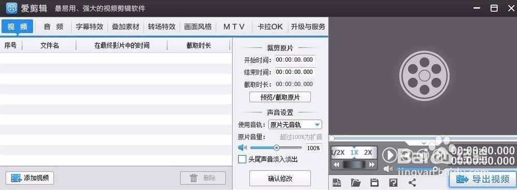This screenshot has width=517, height=190.
Task: Click the 截取时长 column header
Action: point(198,46)
